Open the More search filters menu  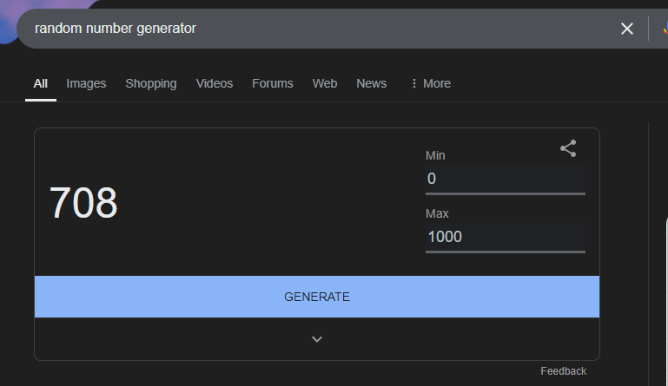point(431,83)
